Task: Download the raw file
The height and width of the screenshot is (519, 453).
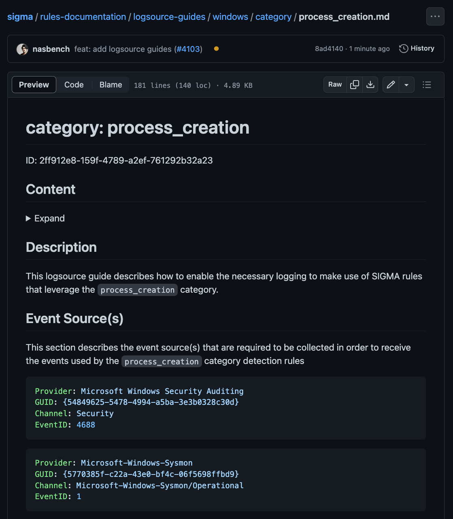Action: tap(370, 85)
